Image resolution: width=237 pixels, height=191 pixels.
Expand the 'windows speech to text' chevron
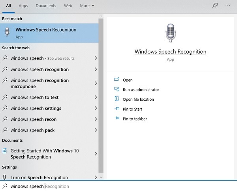pyautogui.click(x=96, y=97)
